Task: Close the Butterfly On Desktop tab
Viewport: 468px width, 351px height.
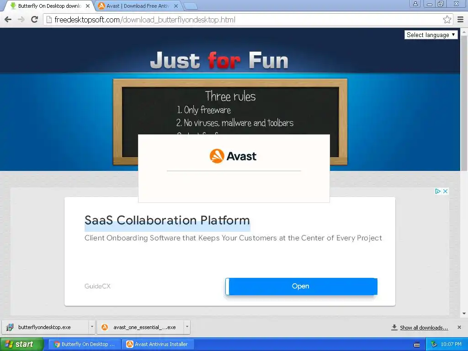Action: pyautogui.click(x=88, y=6)
